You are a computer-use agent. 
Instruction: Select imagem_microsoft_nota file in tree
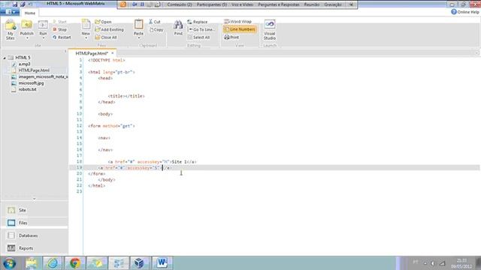(43, 76)
